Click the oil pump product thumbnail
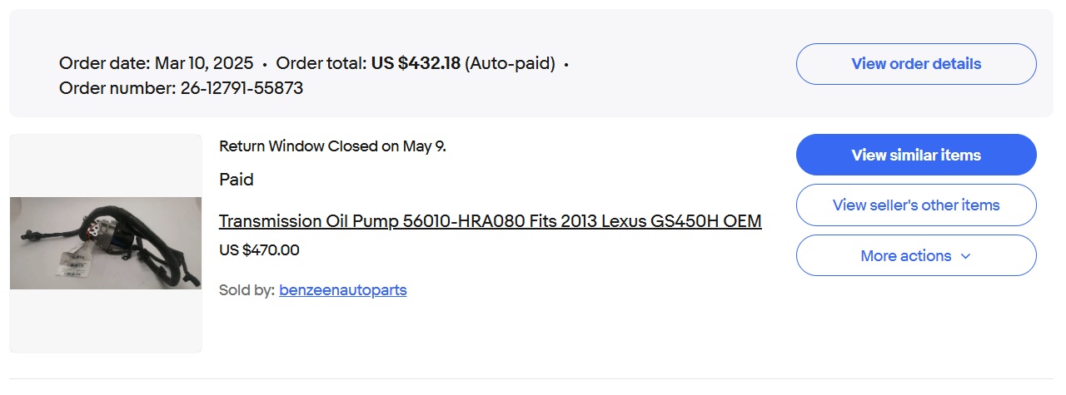Image resolution: width=1066 pixels, height=395 pixels. point(106,243)
